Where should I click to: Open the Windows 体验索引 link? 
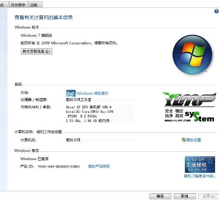click(x=92, y=93)
